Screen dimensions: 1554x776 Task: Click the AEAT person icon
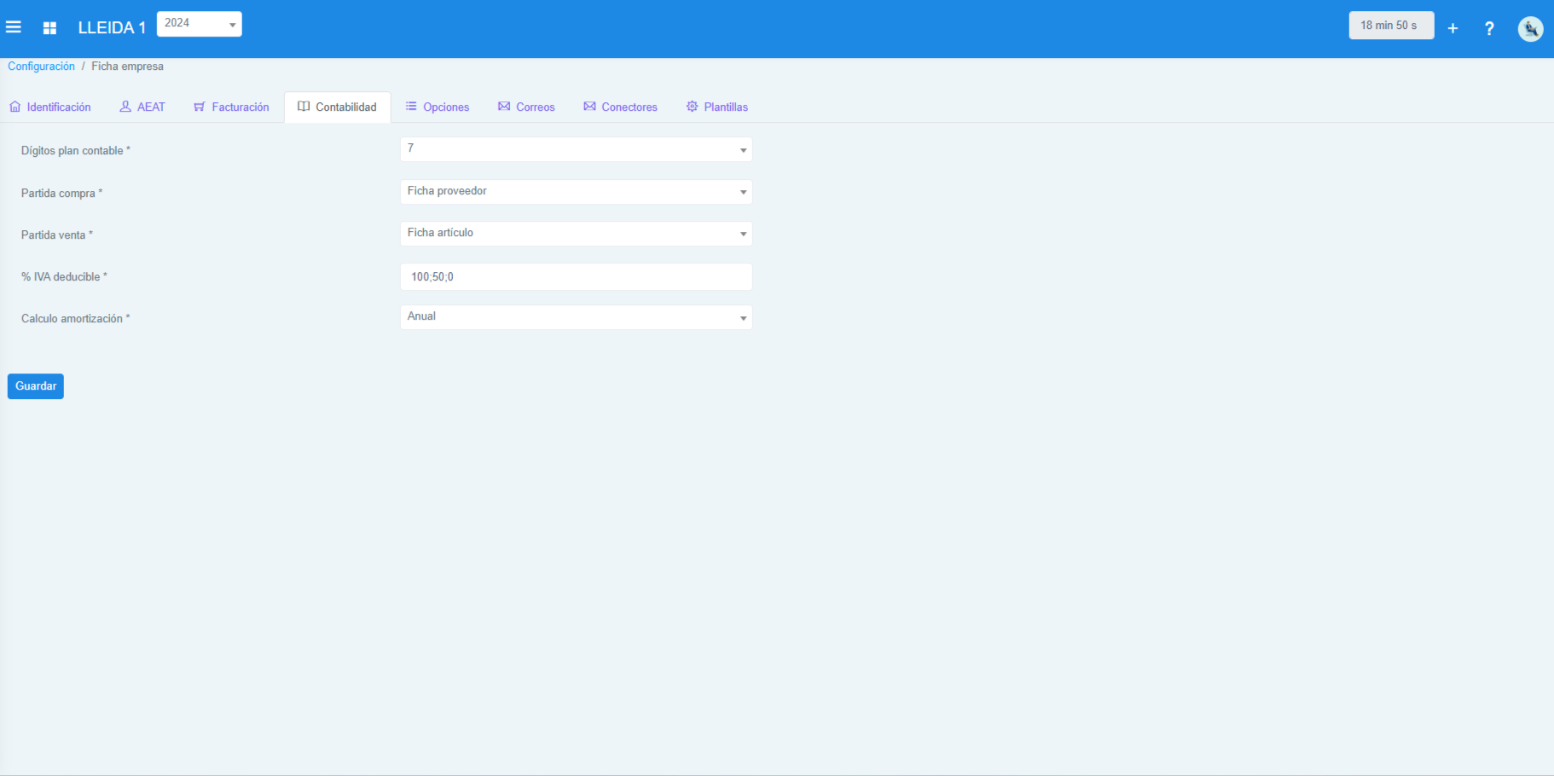point(125,107)
